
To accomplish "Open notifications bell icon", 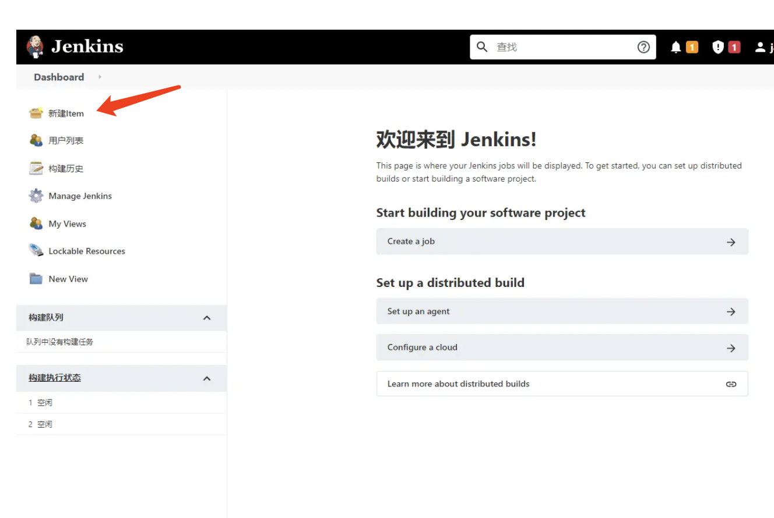I will (676, 47).
